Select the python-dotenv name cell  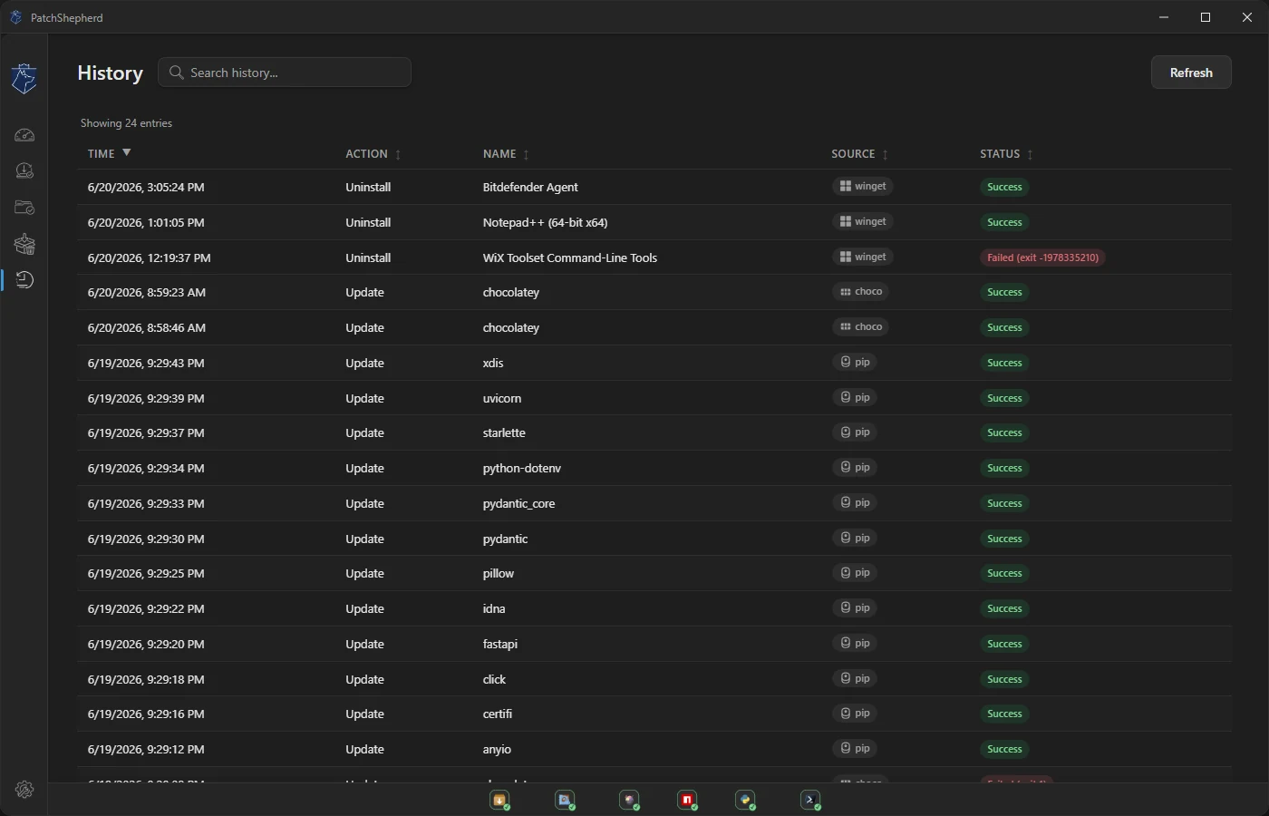tap(522, 468)
